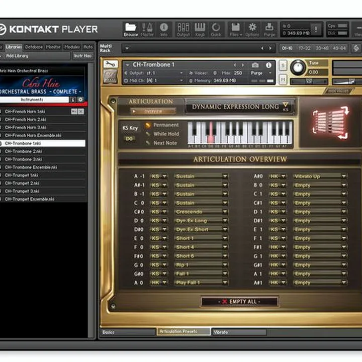
Task: Adjust the pan slider under Tune
Action: click(x=309, y=81)
